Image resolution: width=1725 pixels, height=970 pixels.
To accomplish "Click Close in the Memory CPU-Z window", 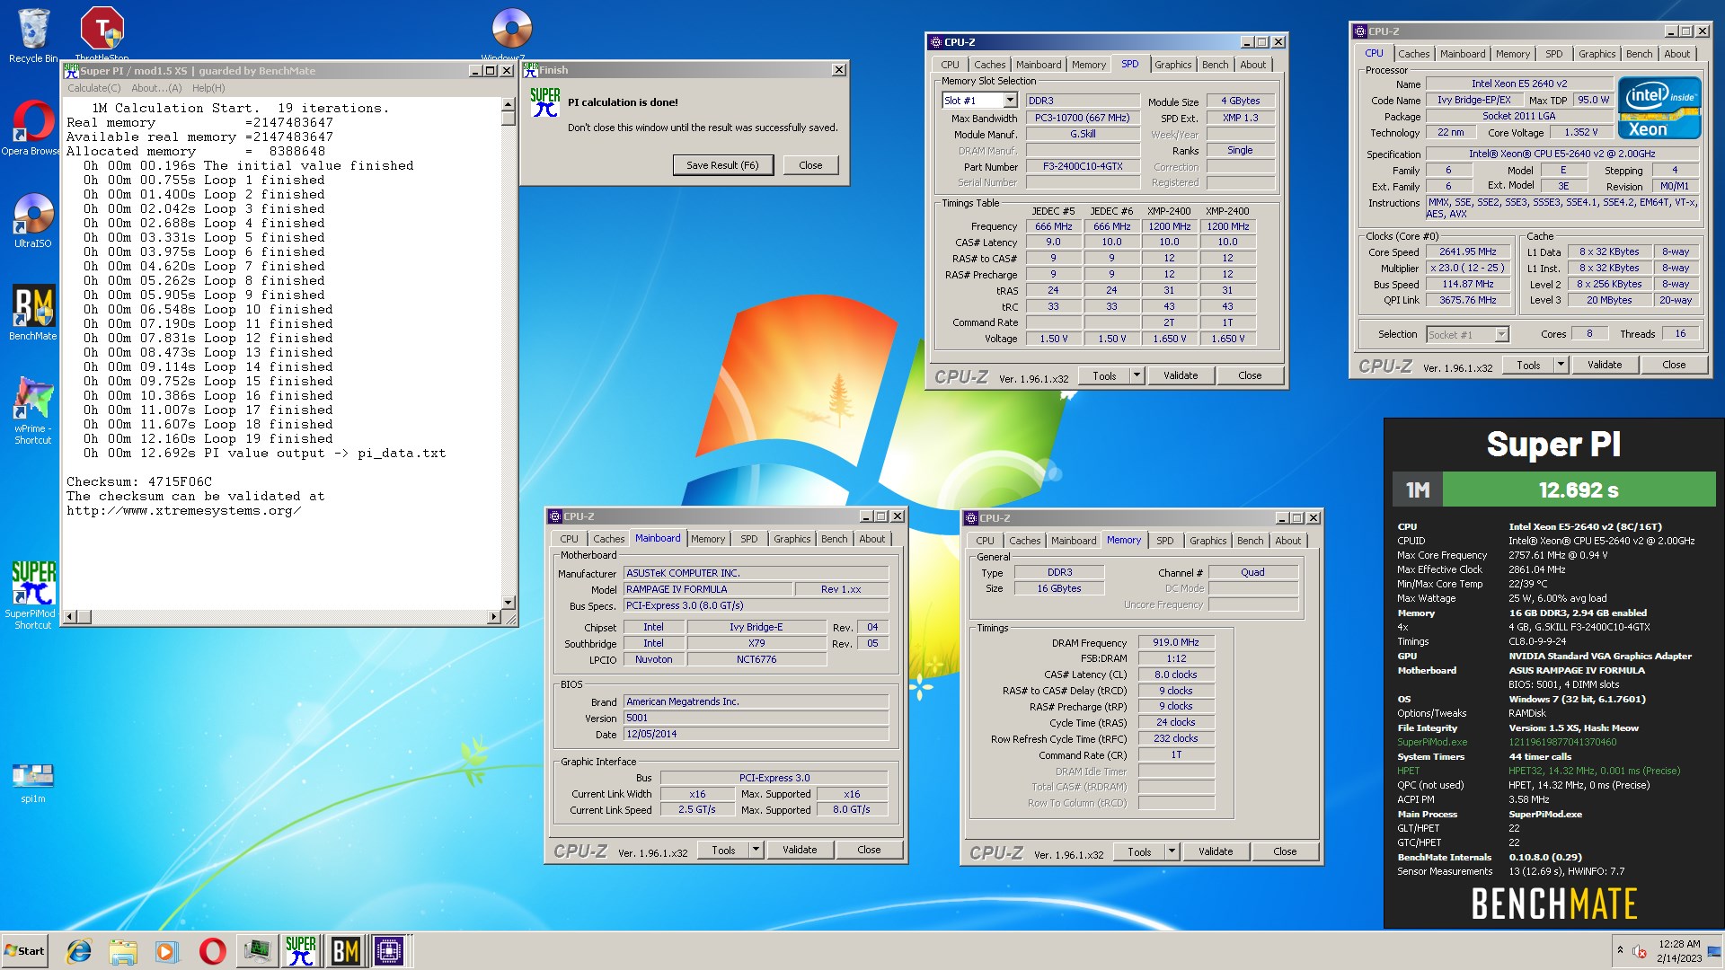I will pos(1285,851).
